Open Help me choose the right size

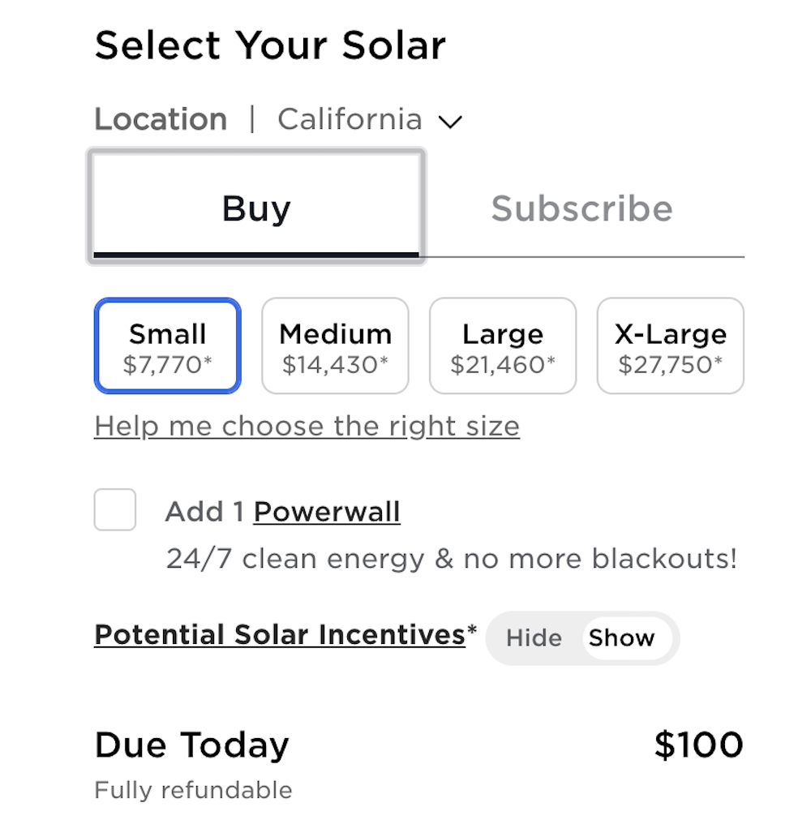tap(307, 427)
